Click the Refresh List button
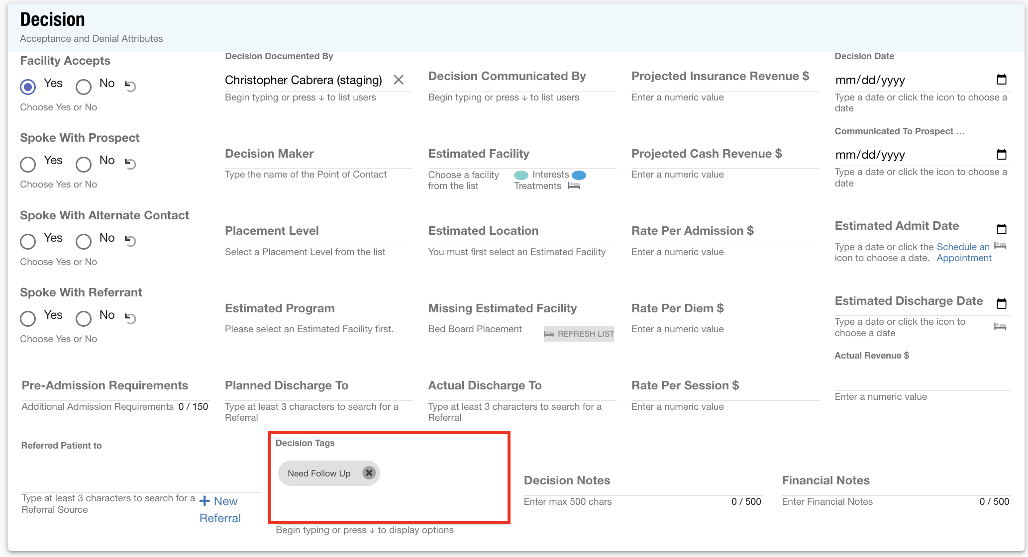The image size is (1028, 557). (579, 334)
